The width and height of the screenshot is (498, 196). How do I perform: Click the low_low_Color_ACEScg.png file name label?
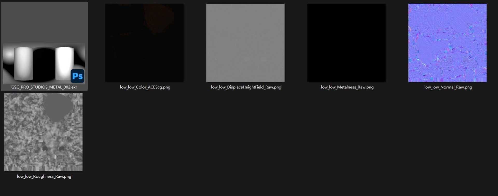click(145, 87)
